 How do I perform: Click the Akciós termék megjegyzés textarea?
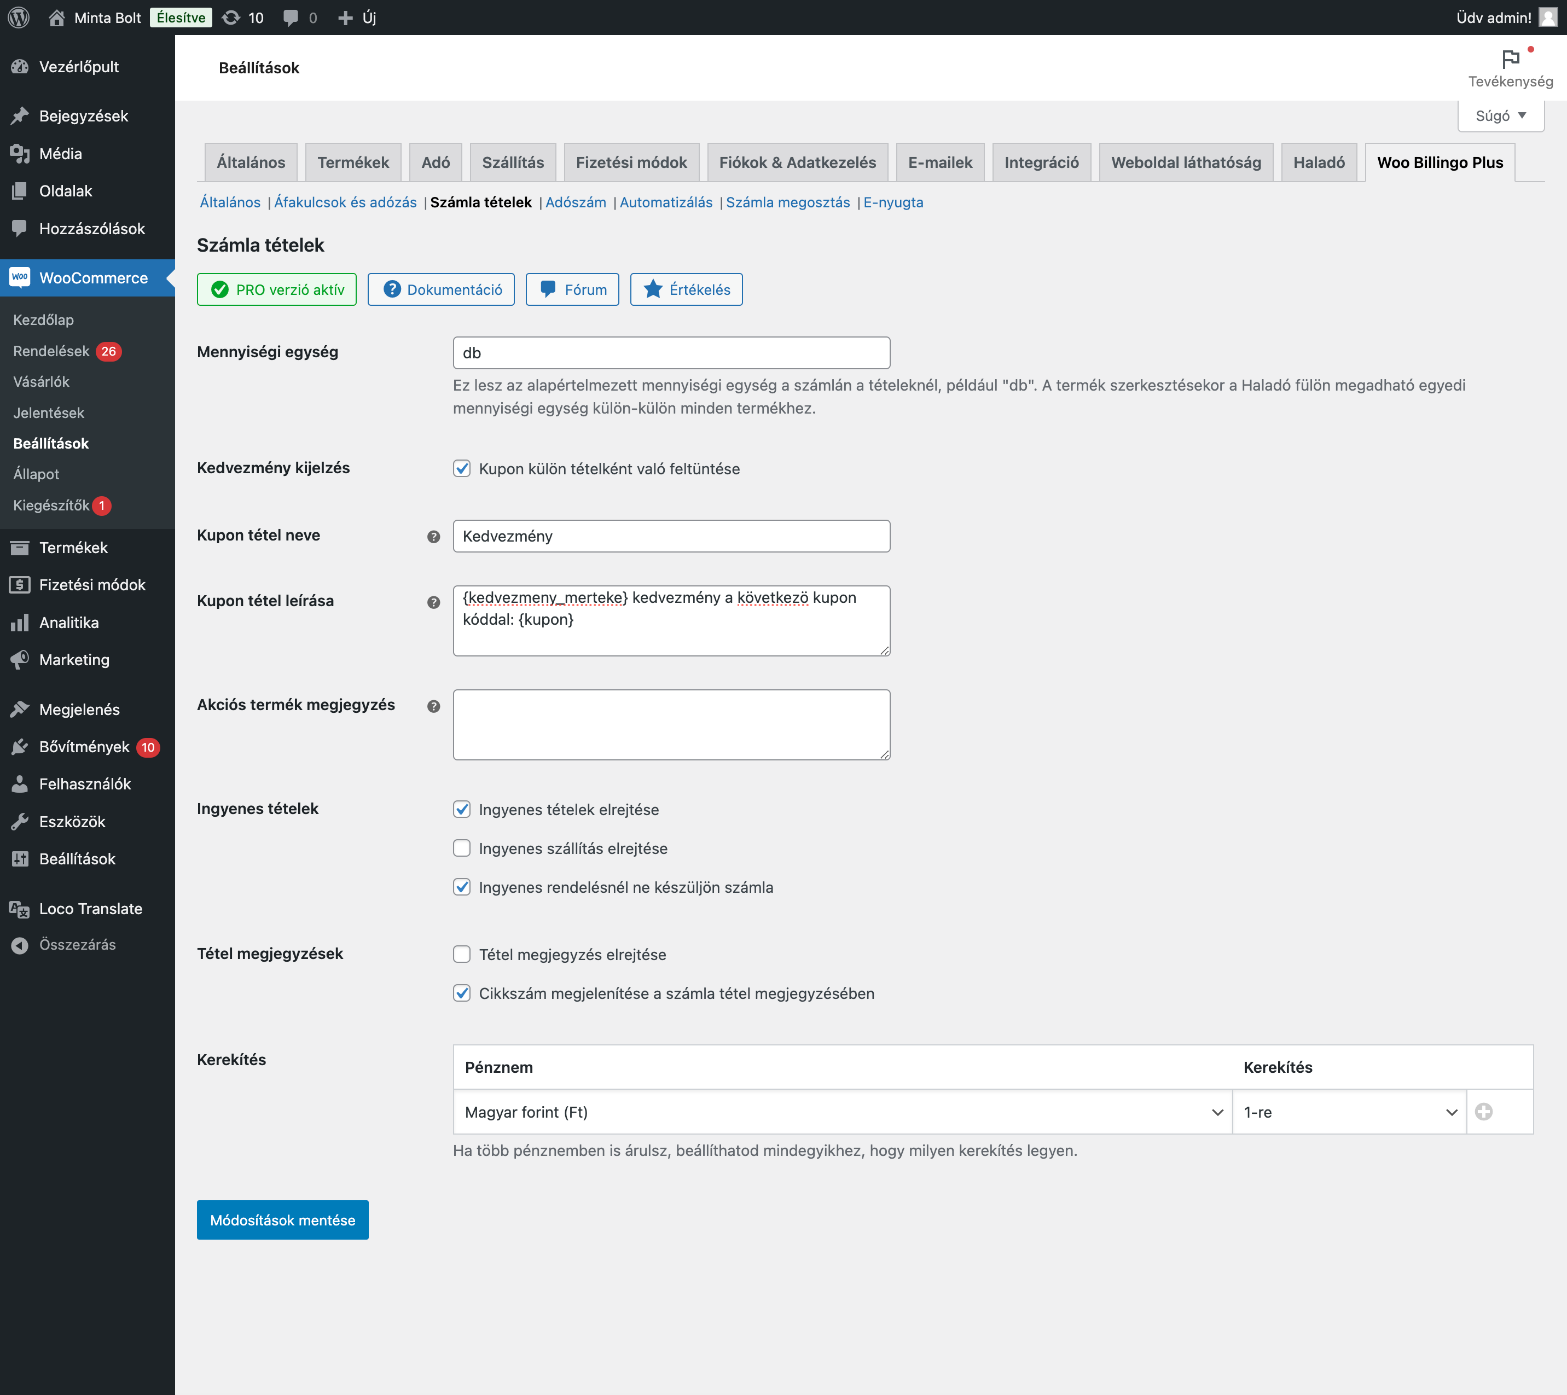pos(671,725)
